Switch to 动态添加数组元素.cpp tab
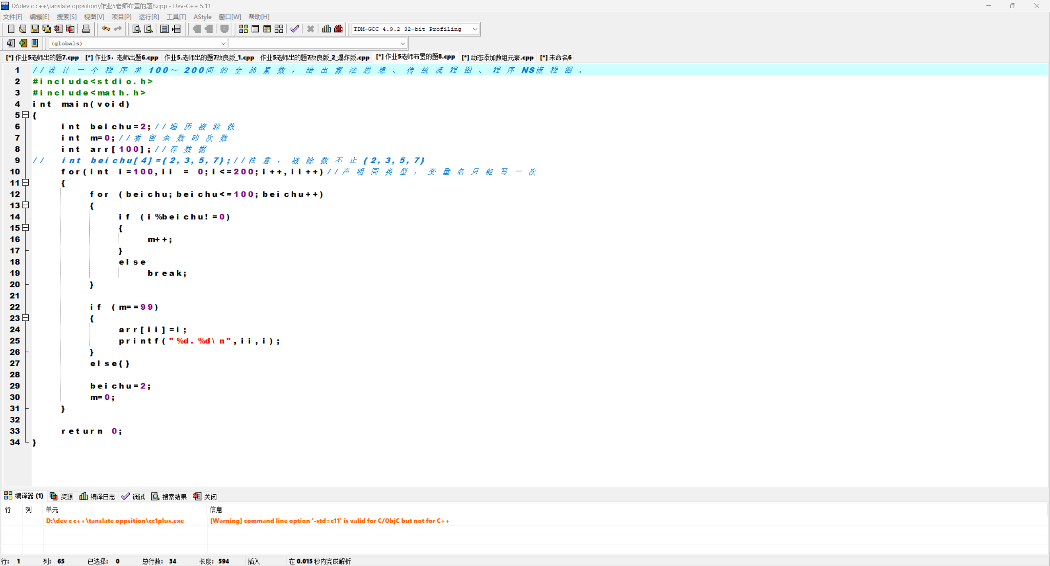 [497, 57]
